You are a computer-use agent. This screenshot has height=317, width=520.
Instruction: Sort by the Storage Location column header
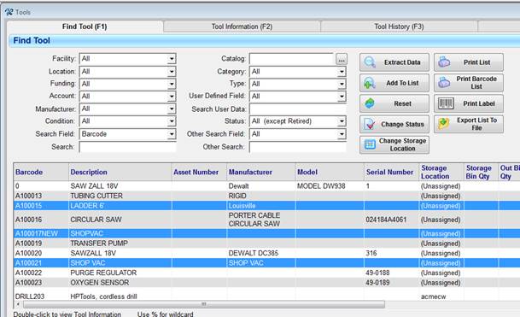pyautogui.click(x=441, y=172)
